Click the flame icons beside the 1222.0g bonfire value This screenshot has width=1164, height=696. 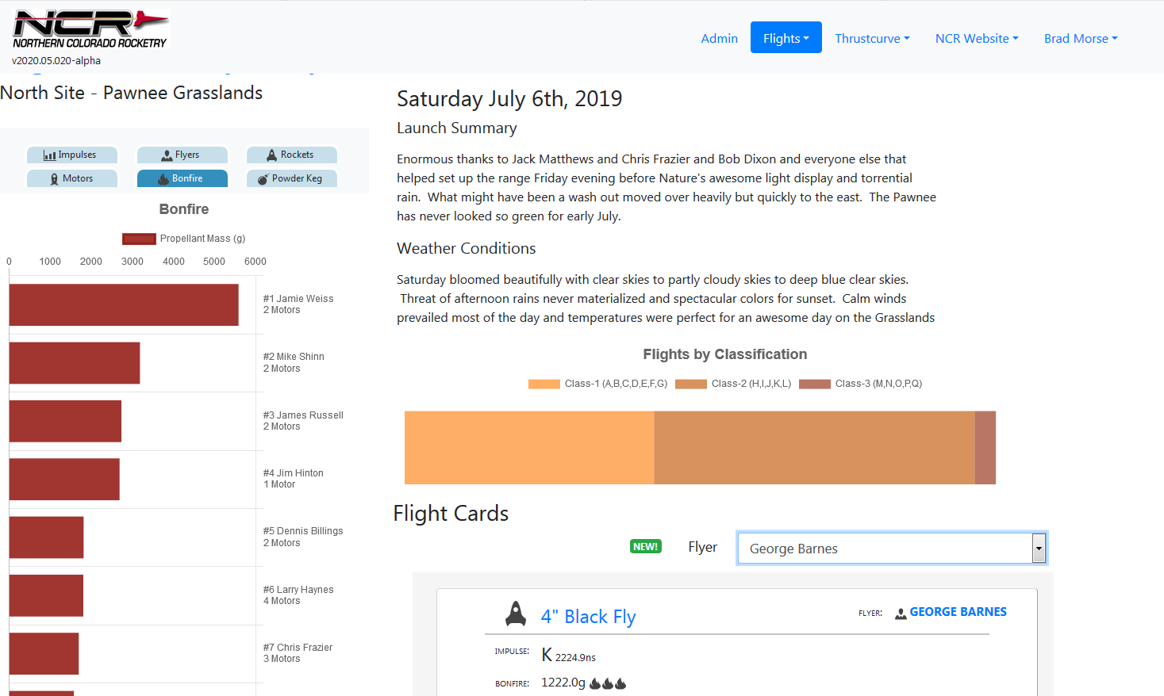pos(608,683)
